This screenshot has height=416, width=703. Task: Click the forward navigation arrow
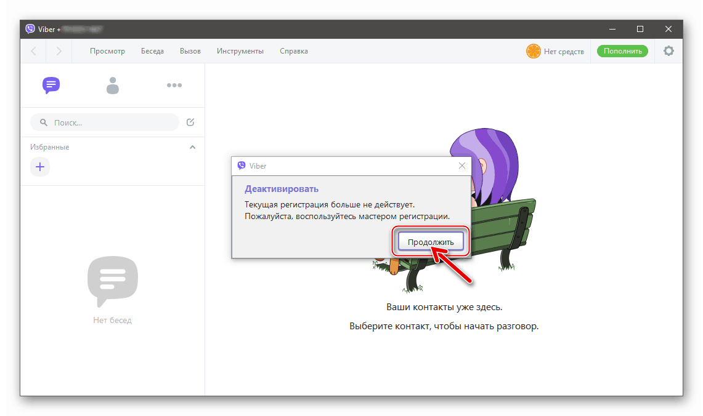(59, 50)
